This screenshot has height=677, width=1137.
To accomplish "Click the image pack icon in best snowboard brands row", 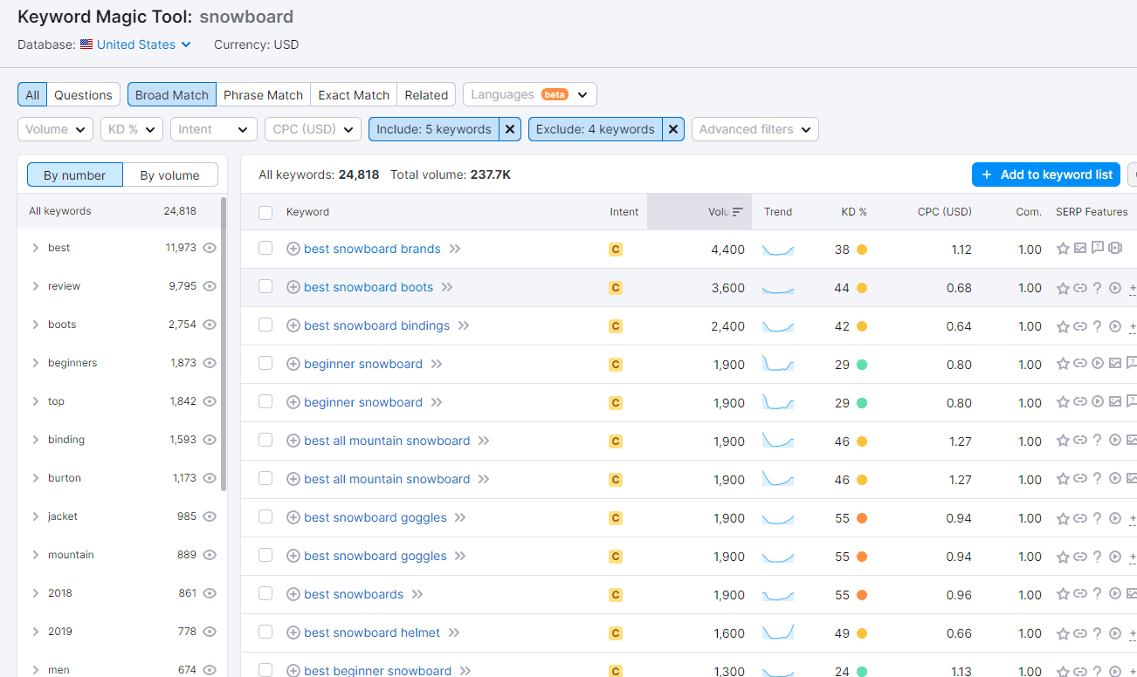I will (x=1080, y=248).
